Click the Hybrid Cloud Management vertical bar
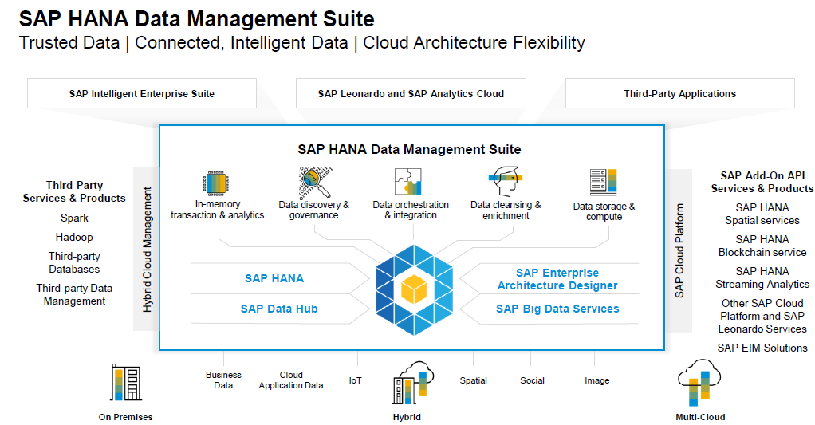 147,249
